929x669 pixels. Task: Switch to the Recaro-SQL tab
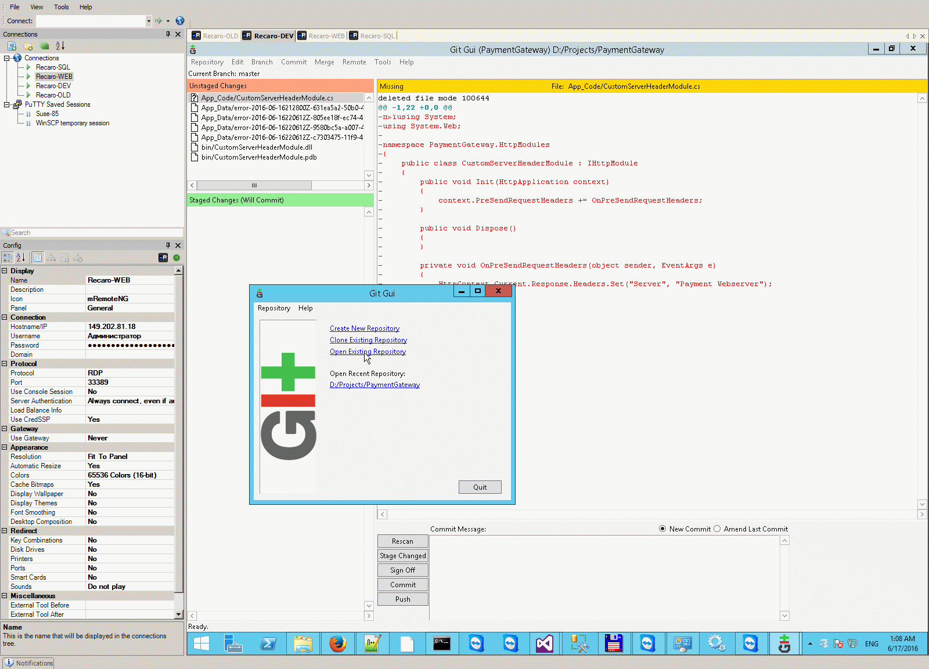click(372, 36)
